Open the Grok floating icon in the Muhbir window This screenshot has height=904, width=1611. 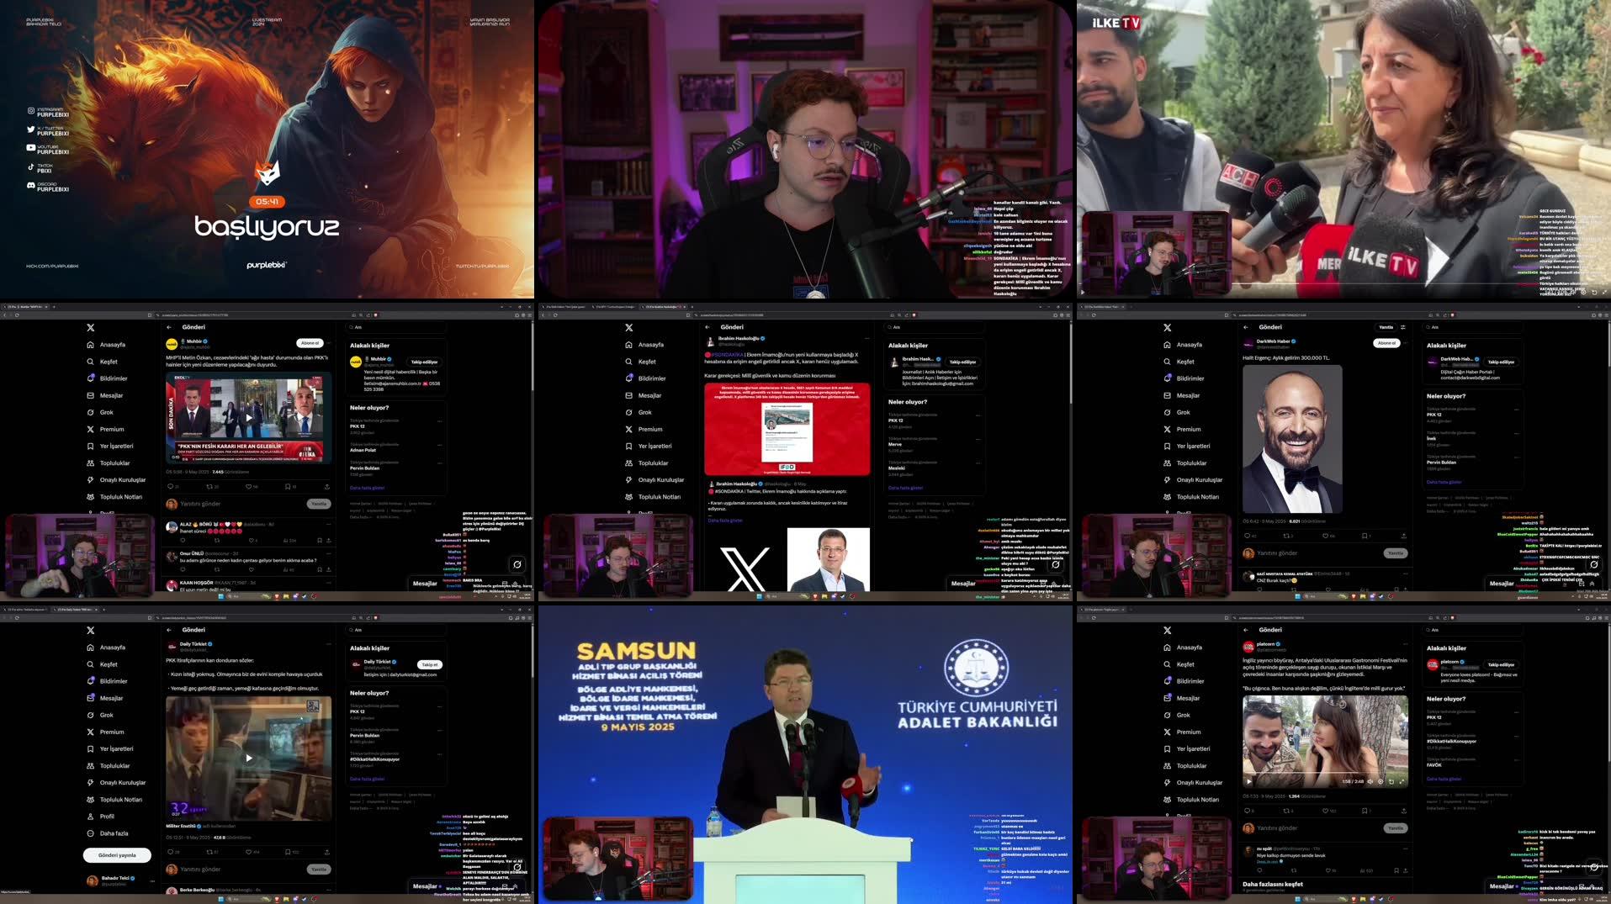tap(517, 564)
